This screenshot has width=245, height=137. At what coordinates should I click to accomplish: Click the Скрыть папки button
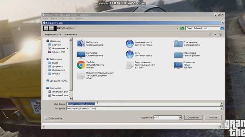pos(54,118)
